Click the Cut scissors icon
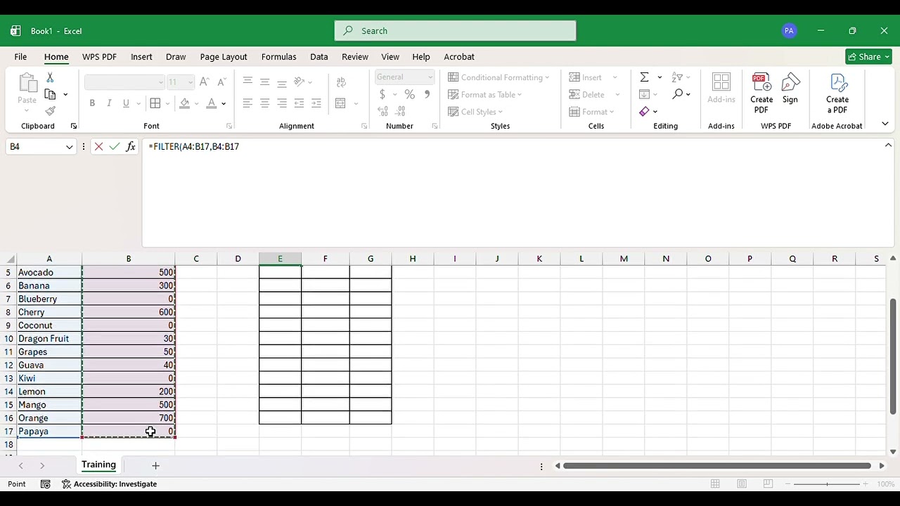 tap(50, 77)
